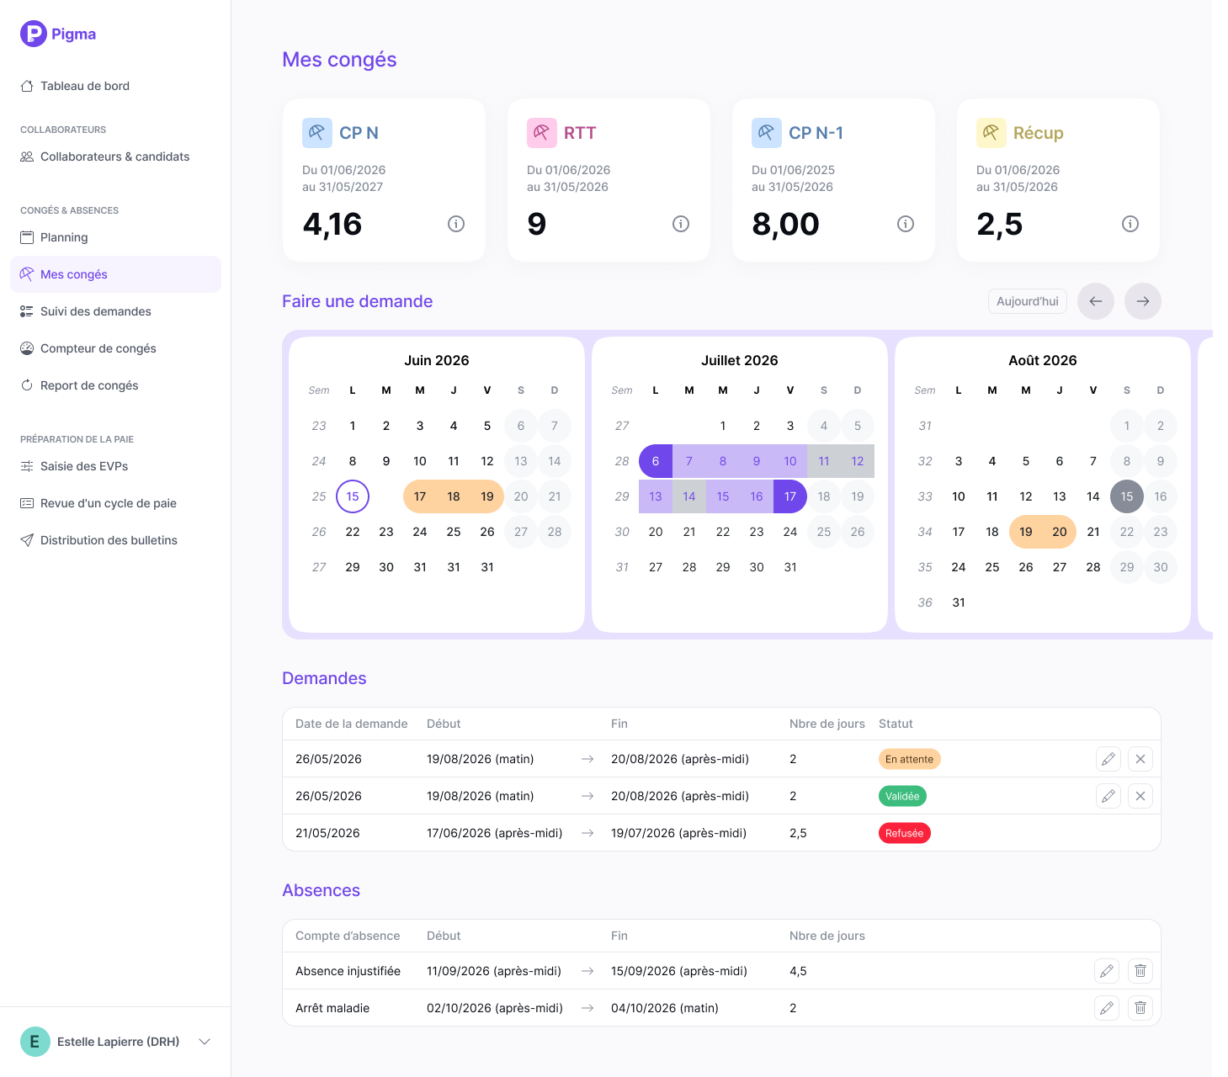Show RTT balance info icon
Screen dimensions: 1228x1077
point(681,224)
